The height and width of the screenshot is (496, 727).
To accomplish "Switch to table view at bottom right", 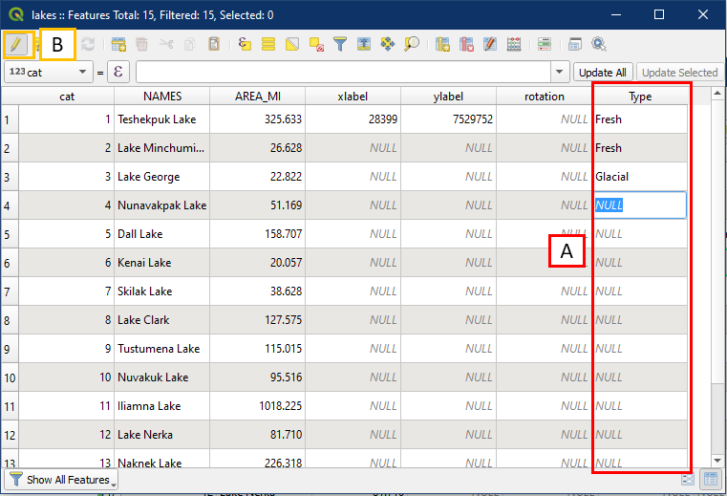I will click(x=710, y=479).
